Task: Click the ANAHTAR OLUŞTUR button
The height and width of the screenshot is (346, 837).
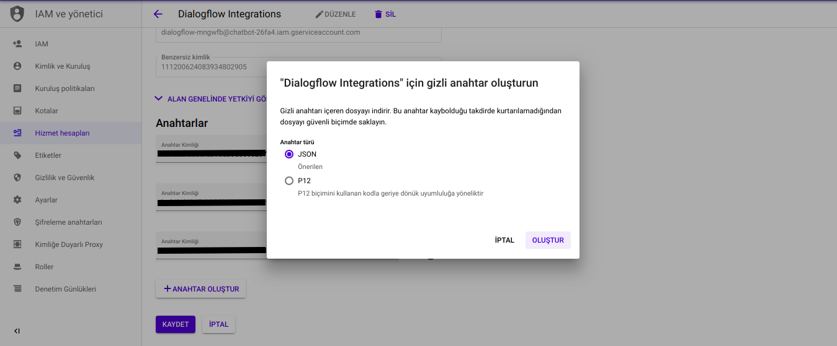Action: pyautogui.click(x=201, y=289)
